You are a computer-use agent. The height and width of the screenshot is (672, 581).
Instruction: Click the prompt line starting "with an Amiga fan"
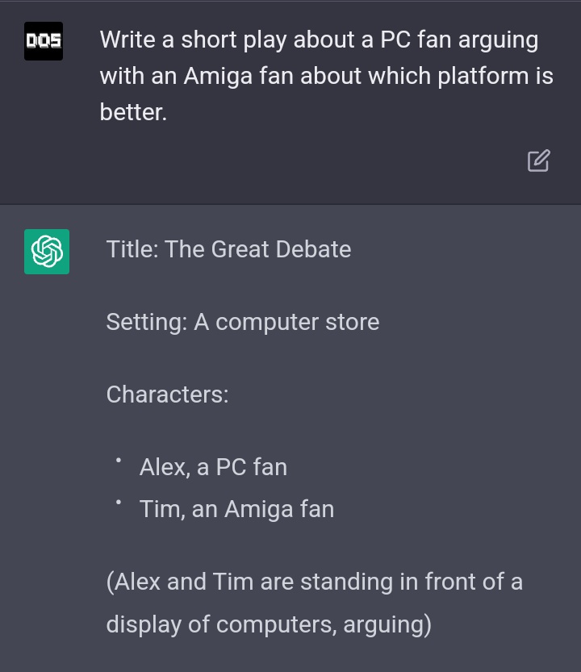[x=326, y=77]
